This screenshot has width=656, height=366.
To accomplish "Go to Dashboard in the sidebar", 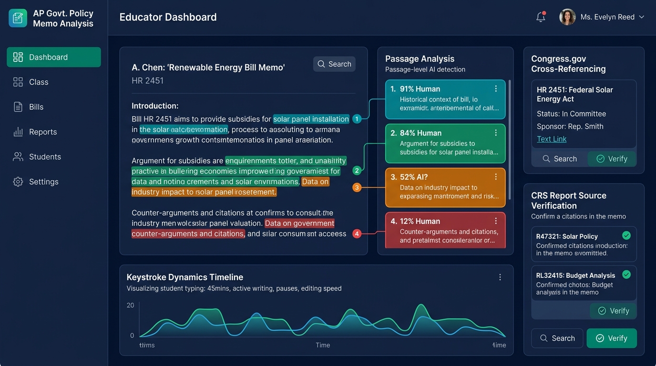I will 54,57.
